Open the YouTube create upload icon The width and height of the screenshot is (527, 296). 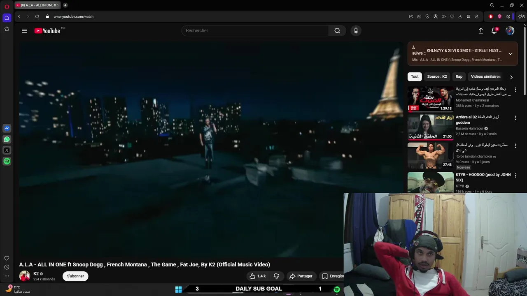(x=480, y=31)
